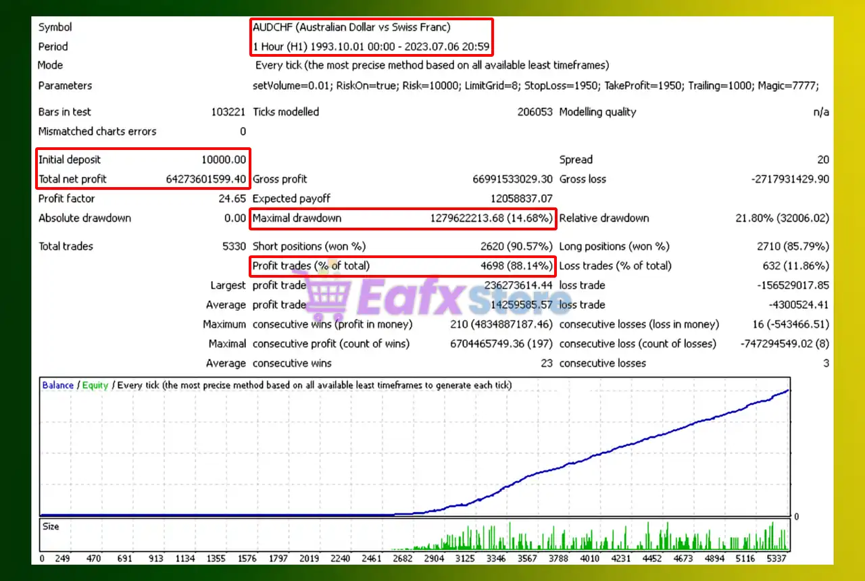Click the Maximal drawdown figure
Screen dimensions: 865x581
(491, 218)
